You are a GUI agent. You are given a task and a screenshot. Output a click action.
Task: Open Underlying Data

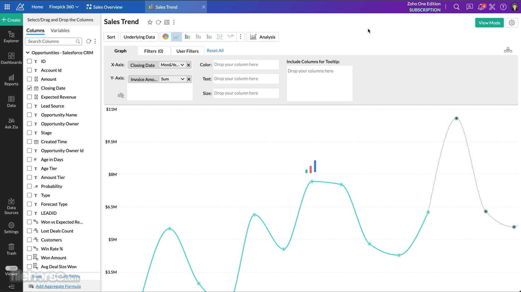(139, 37)
